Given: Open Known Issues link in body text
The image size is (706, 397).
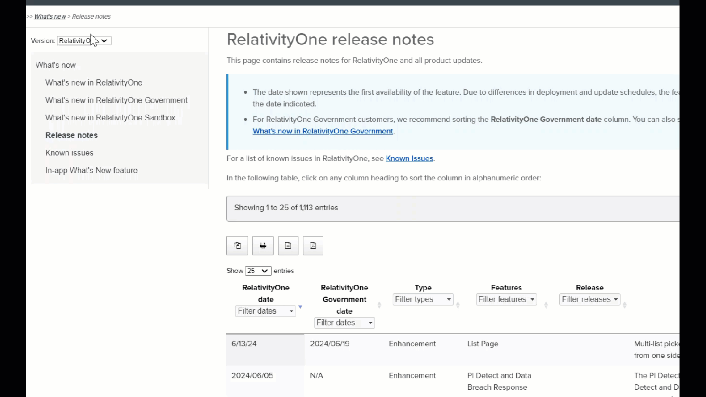Looking at the screenshot, I should (x=409, y=158).
